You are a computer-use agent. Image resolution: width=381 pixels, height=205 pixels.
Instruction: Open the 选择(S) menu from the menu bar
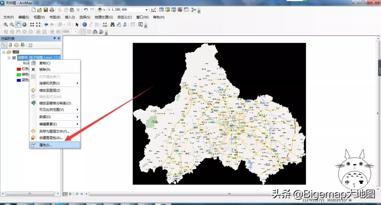(85, 17)
